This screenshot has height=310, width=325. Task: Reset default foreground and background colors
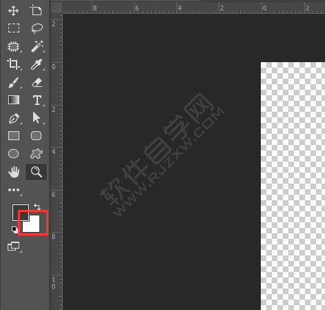point(14,229)
